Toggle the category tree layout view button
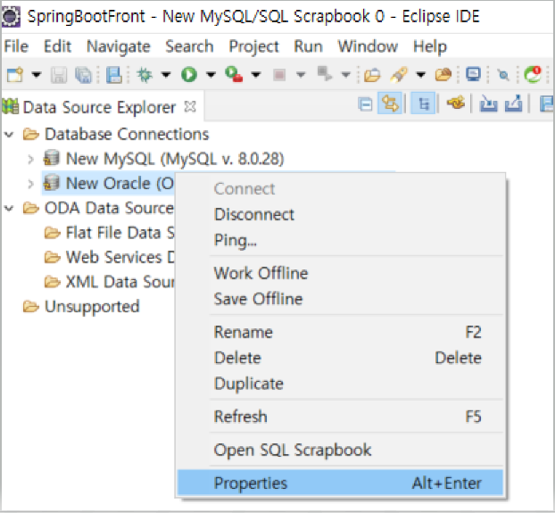 pyautogui.click(x=423, y=104)
